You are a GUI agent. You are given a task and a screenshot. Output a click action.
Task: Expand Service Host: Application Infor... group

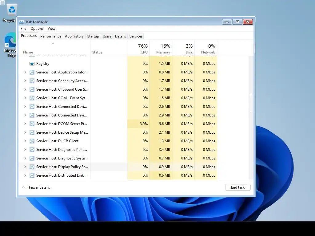click(25, 72)
